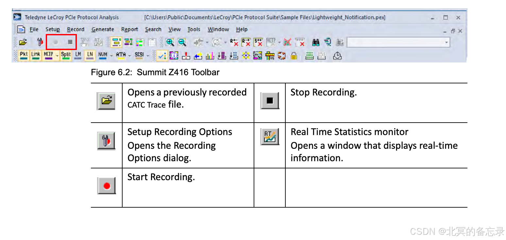Click the SCSI level button
This screenshot has width=506, height=240.
click(x=139, y=56)
